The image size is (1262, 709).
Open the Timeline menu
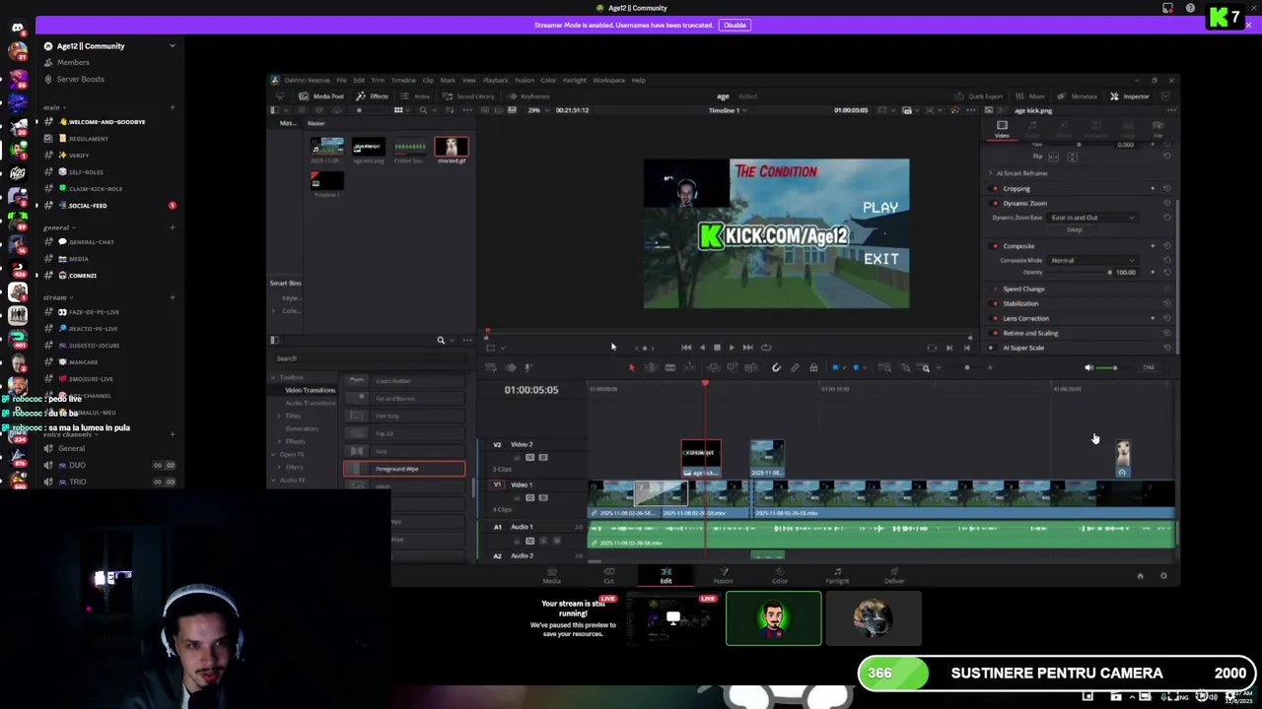(x=403, y=81)
